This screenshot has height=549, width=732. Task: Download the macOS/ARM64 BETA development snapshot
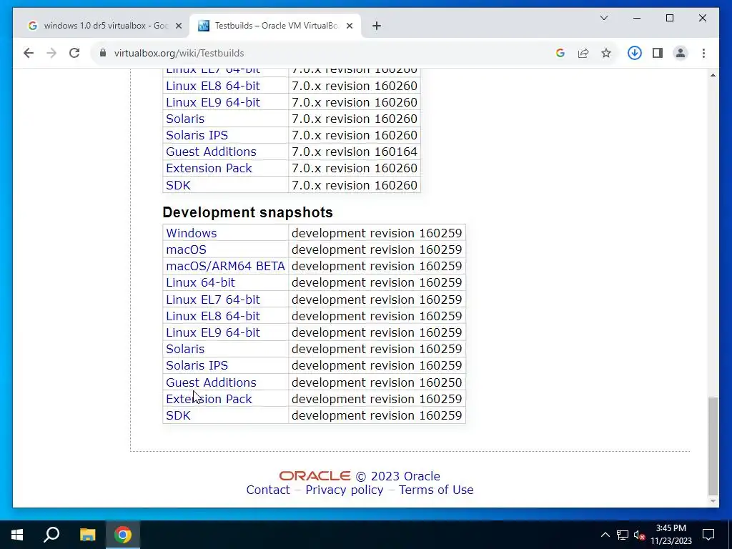225,266
